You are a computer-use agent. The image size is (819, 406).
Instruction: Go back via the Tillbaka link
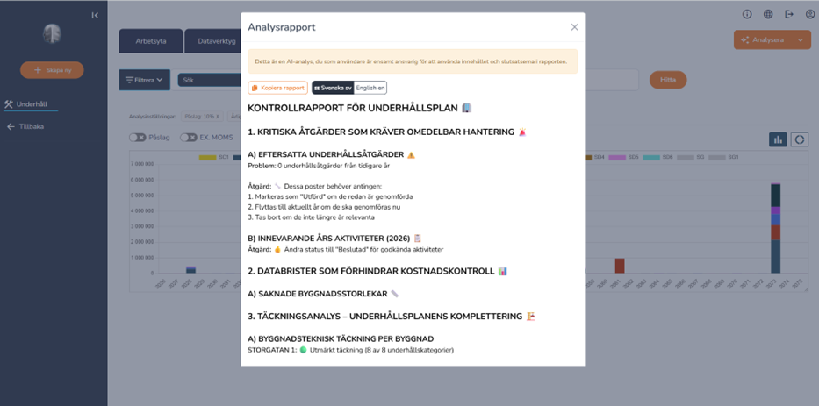tap(25, 126)
